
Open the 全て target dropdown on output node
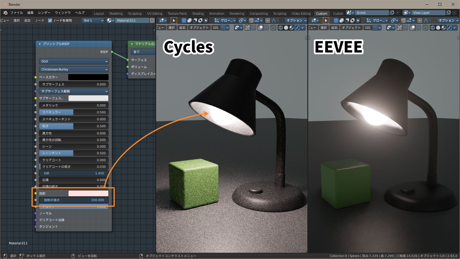coord(143,52)
